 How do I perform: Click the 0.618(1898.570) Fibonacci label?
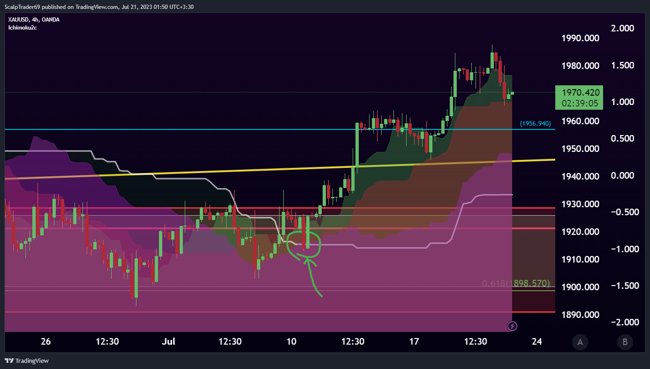pyautogui.click(x=516, y=283)
